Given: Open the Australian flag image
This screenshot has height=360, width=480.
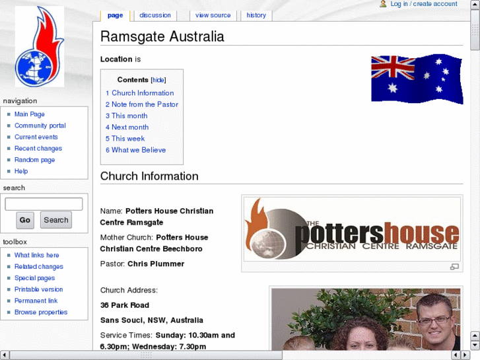Looking at the screenshot, I should 417,79.
